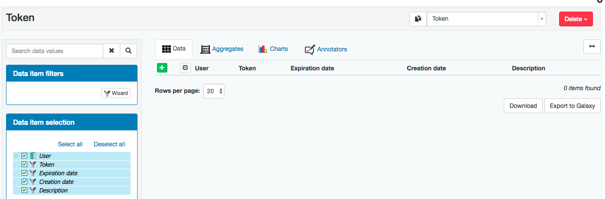Screen dimensions: 605x199
Task: Click the settings gear icon at top right
Action: click(600, 1)
